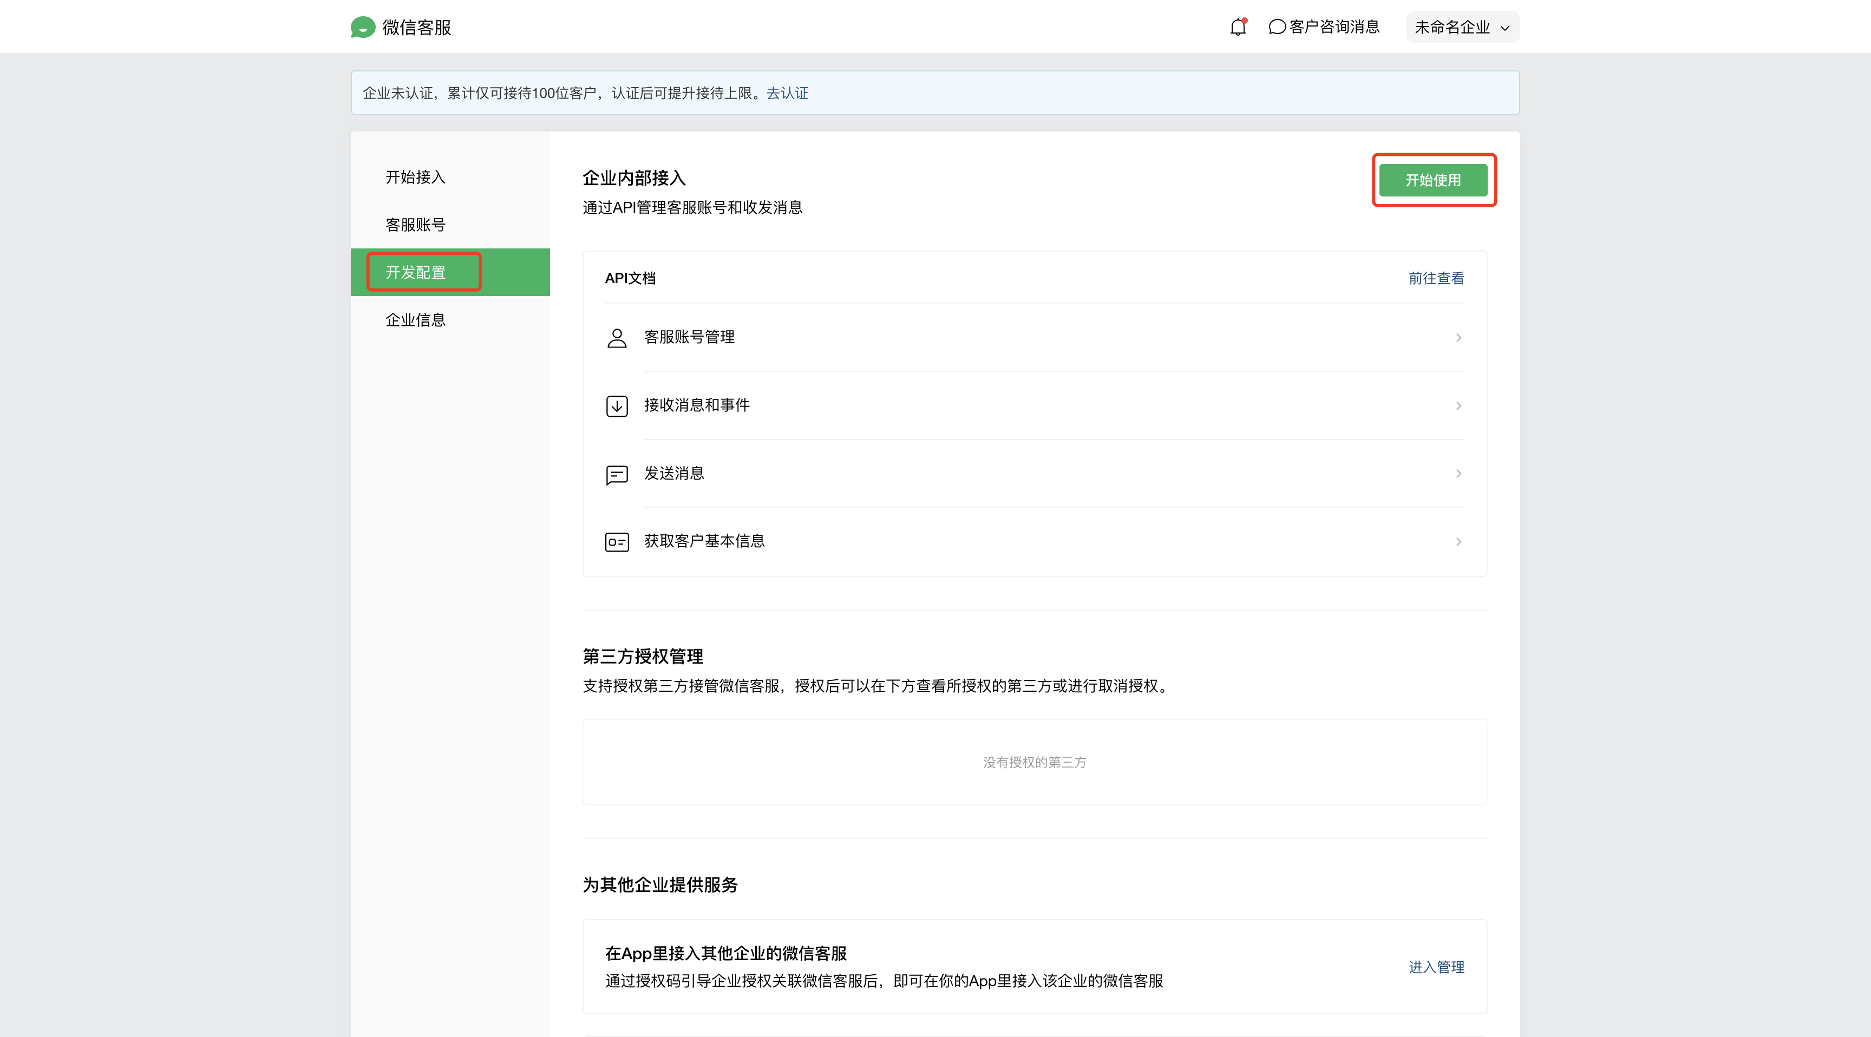The height and width of the screenshot is (1037, 1871).
Task: Click the 在App里接入其他企业的微信客服 title
Action: pos(727,954)
